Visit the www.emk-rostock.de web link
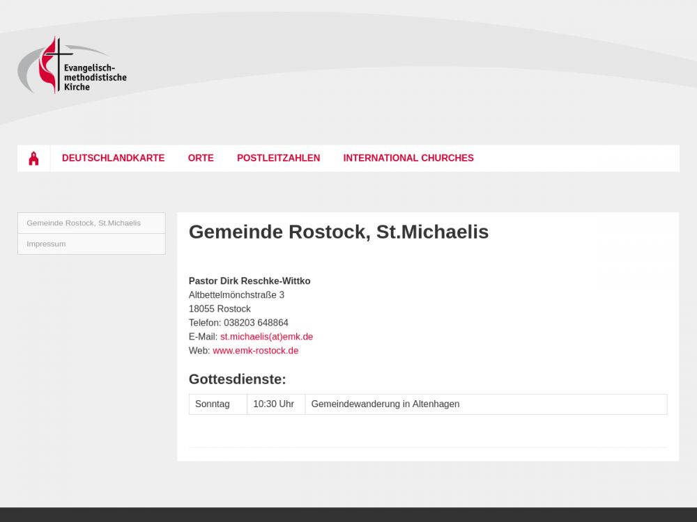The width and height of the screenshot is (697, 522). [x=255, y=351]
